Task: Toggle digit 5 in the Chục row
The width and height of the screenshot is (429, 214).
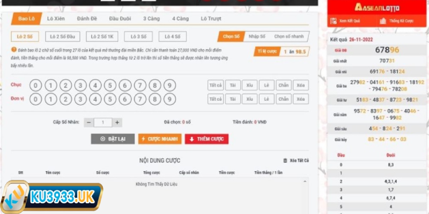Action: pos(110,86)
